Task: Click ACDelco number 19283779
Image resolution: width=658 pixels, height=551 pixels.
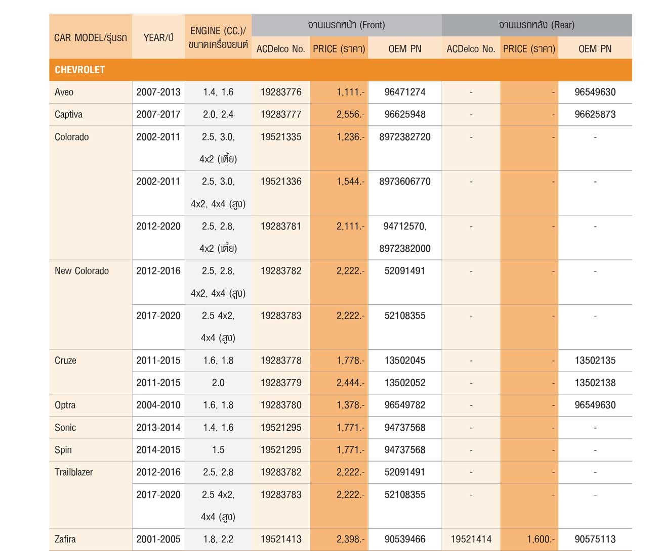Action: [281, 383]
